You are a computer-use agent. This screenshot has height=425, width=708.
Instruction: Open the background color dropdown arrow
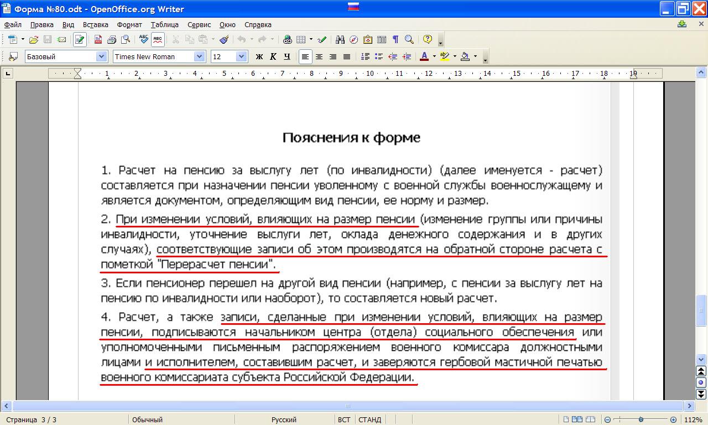[475, 56]
